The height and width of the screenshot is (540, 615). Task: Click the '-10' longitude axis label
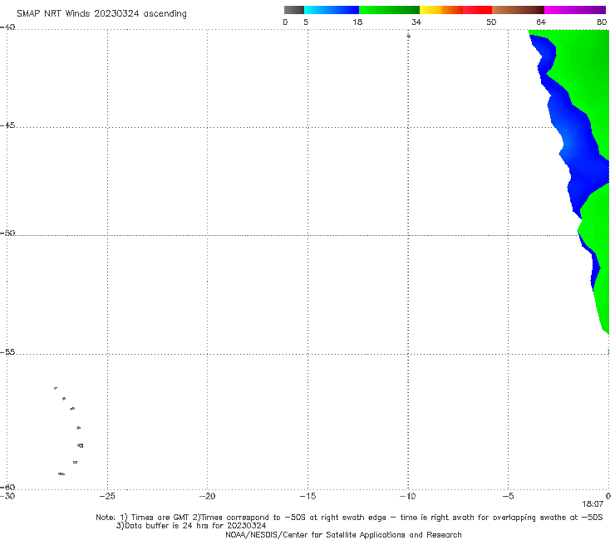[408, 496]
